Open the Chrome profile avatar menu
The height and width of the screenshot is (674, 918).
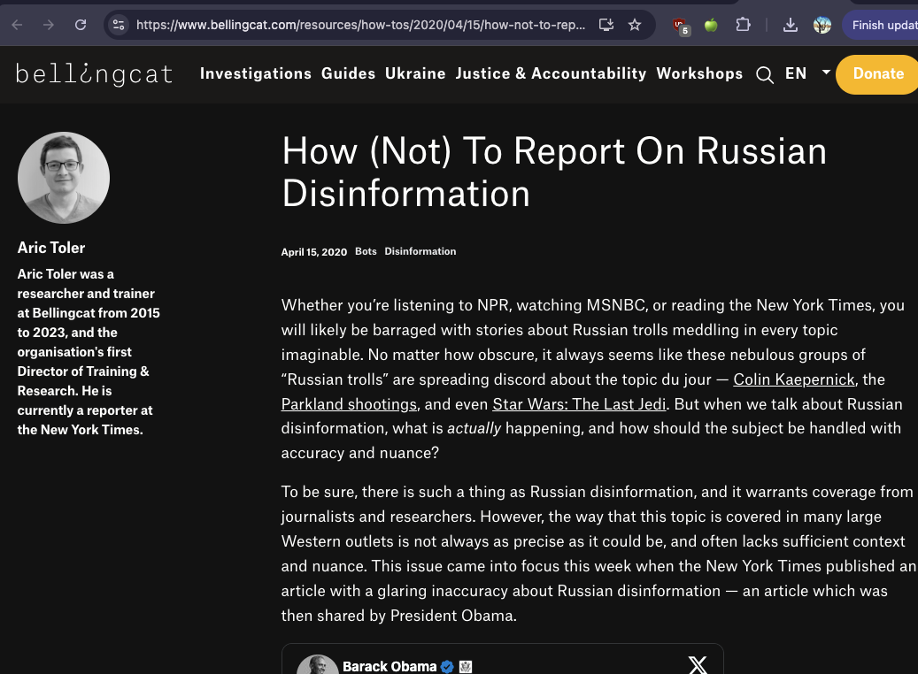(822, 25)
